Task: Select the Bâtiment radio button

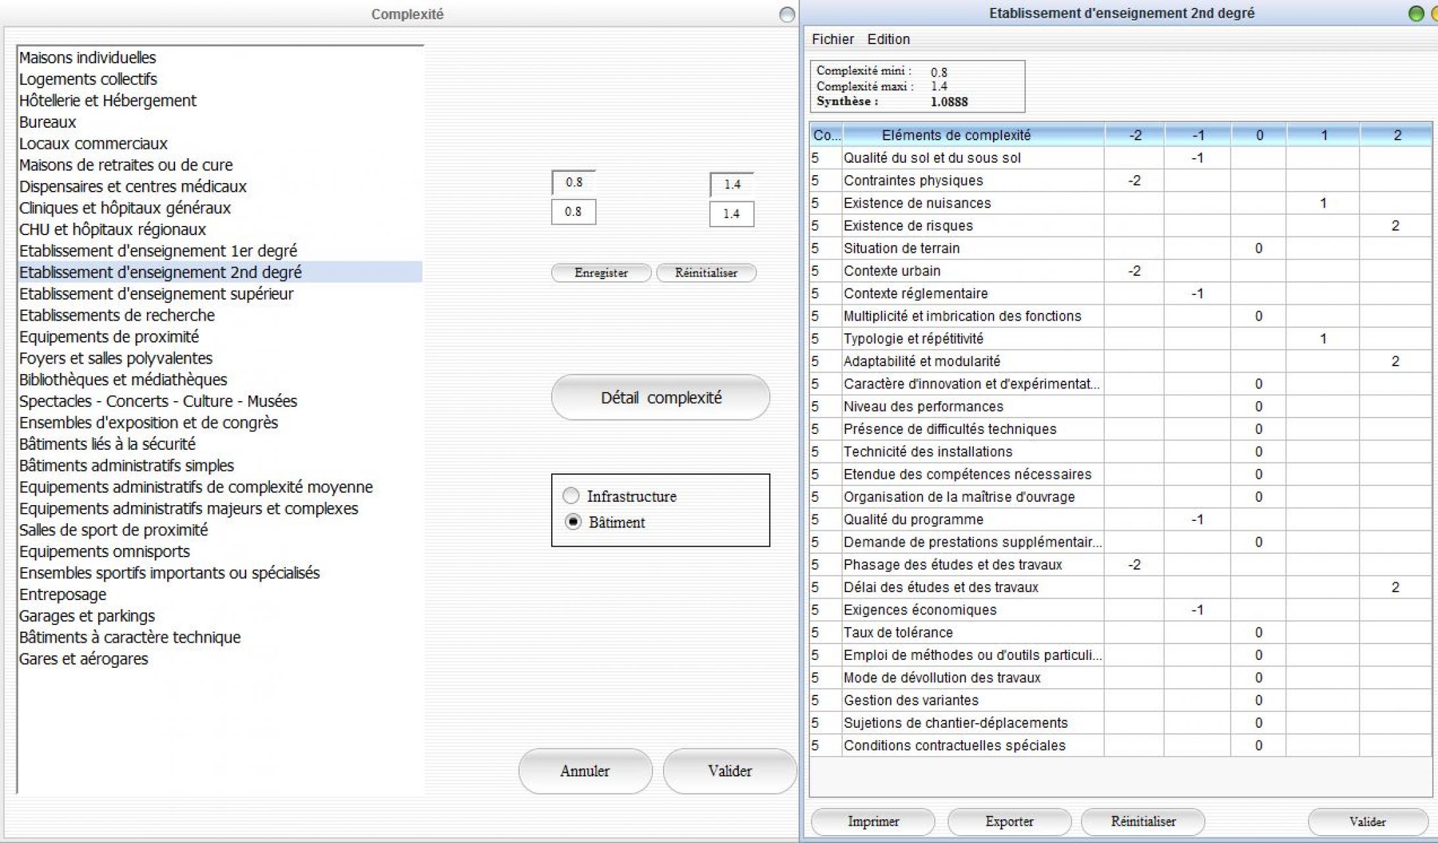Action: click(x=573, y=522)
